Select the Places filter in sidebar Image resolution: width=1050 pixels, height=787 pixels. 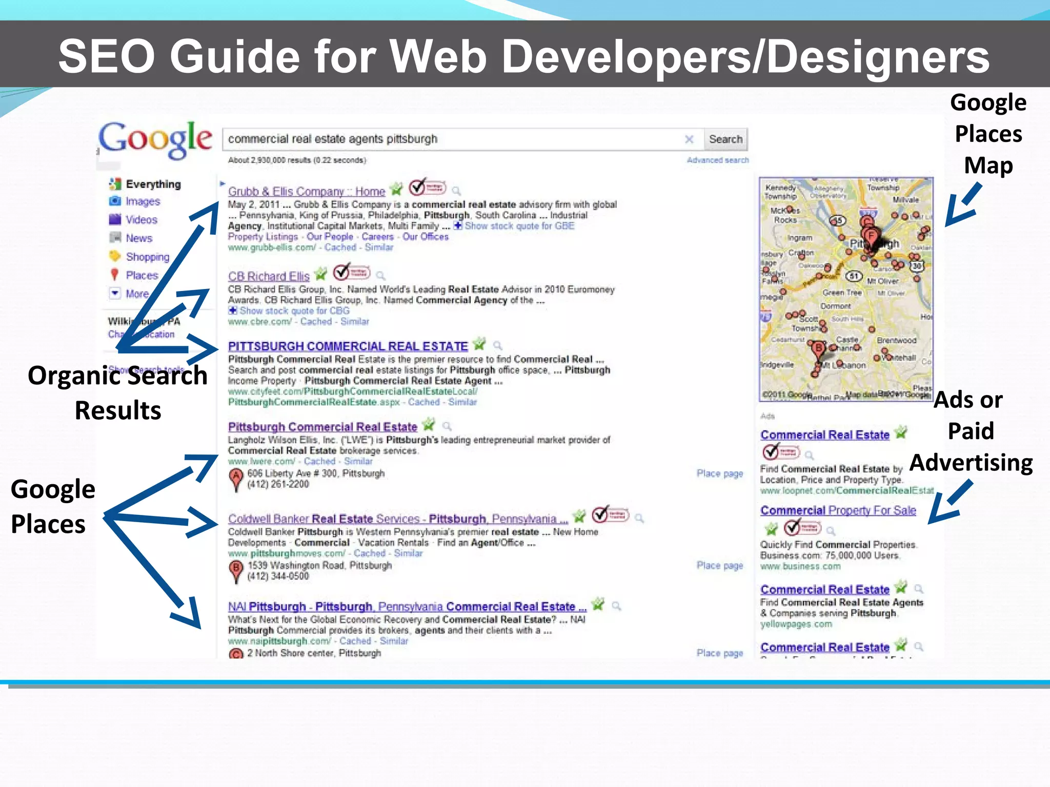[142, 275]
